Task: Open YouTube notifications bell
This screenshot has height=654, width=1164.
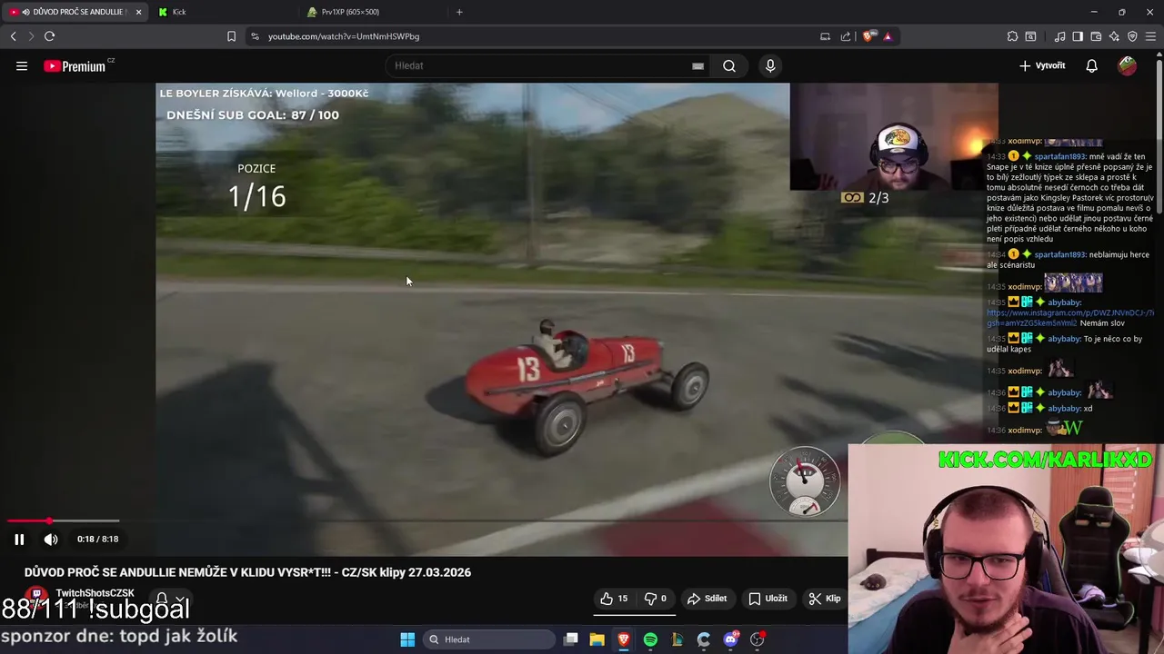Action: click(x=1091, y=65)
